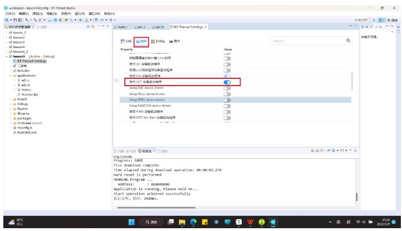Viewport: 402px width, 231px height.
Task: Open the 窗口(W) menu
Action: click(x=95, y=13)
